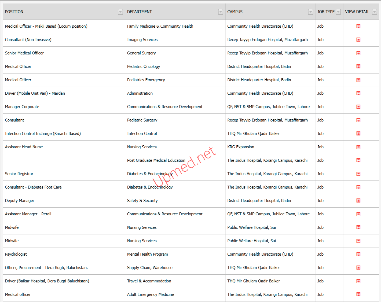Open detail icon for Psychologist
381x302 pixels.
tap(358, 254)
